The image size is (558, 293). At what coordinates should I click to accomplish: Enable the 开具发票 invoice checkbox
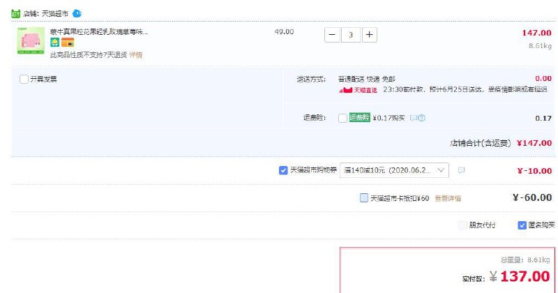point(24,79)
